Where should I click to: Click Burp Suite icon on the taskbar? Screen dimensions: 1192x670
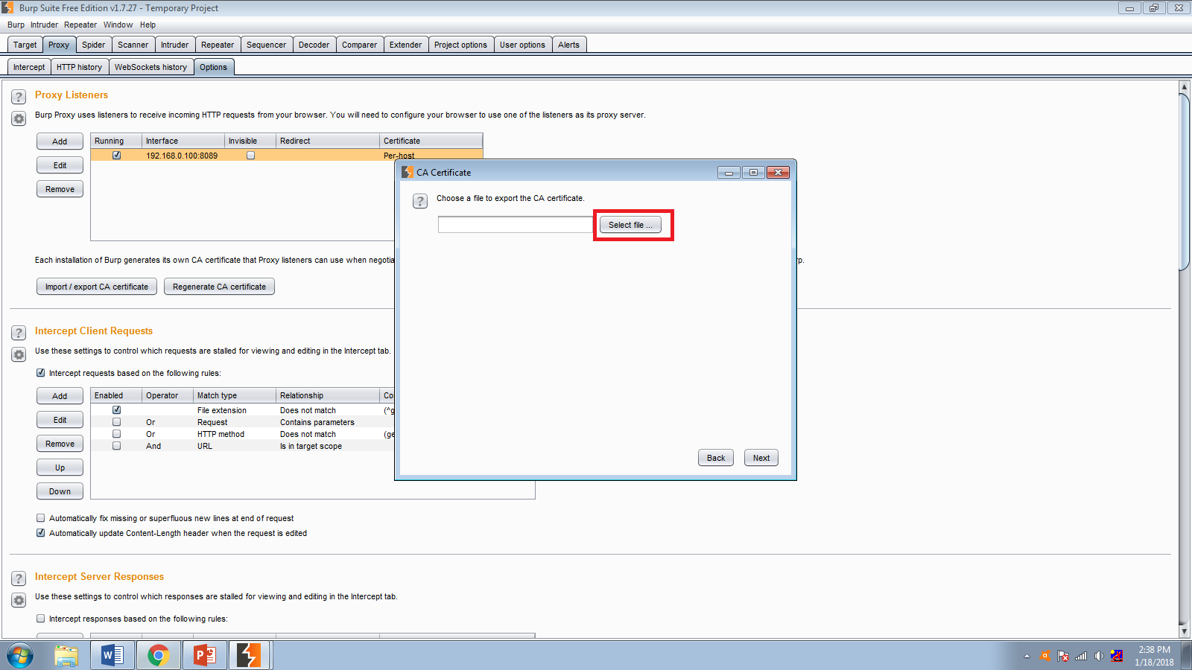point(249,656)
